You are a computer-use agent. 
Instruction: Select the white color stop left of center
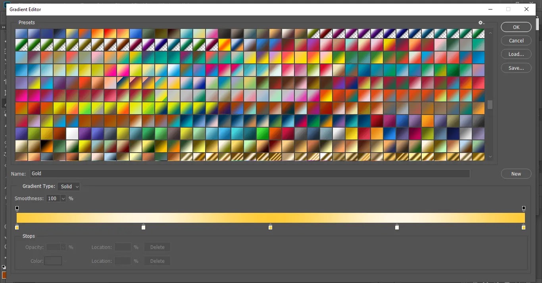(x=144, y=227)
